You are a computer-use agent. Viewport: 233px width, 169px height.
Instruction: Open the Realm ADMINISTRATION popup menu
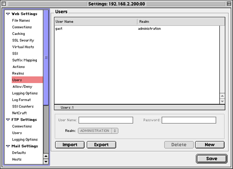click(x=98, y=131)
